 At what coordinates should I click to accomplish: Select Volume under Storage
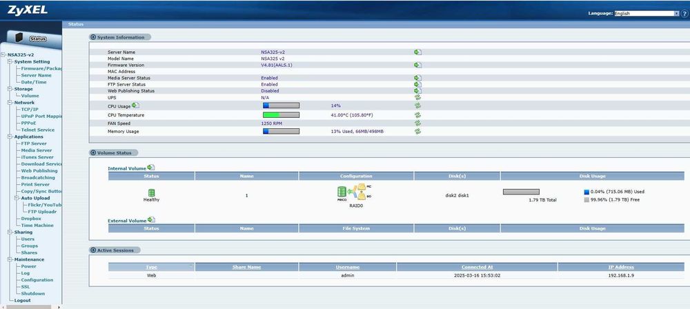pos(30,95)
